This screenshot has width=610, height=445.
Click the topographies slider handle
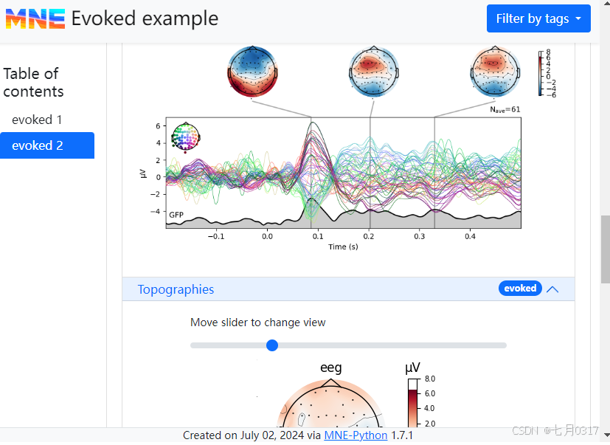point(272,345)
